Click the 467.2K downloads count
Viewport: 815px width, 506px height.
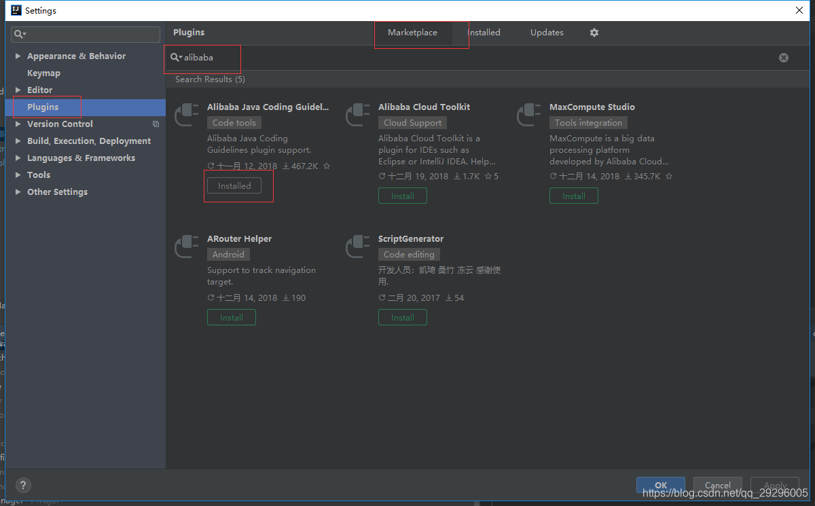click(300, 166)
